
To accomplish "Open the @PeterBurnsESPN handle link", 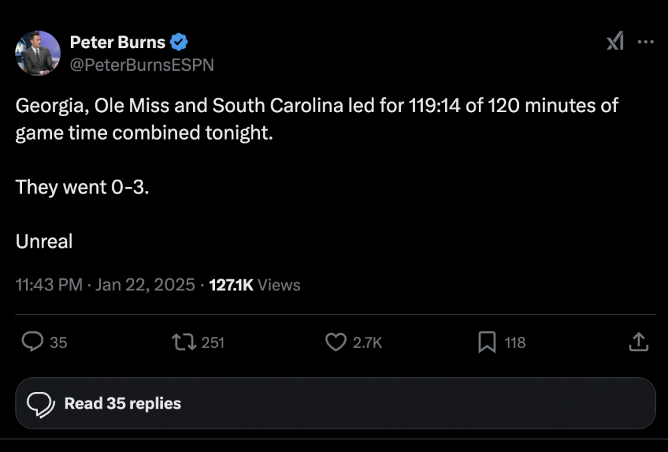I will (142, 65).
